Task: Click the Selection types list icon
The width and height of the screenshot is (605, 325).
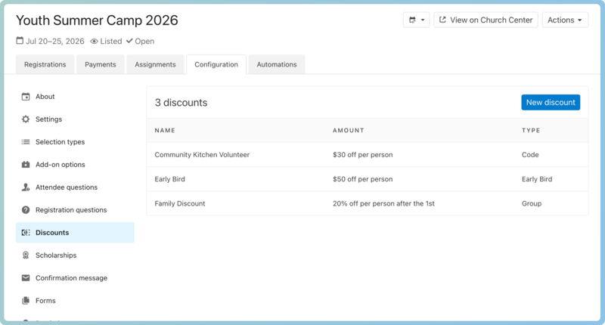Action: [26, 142]
